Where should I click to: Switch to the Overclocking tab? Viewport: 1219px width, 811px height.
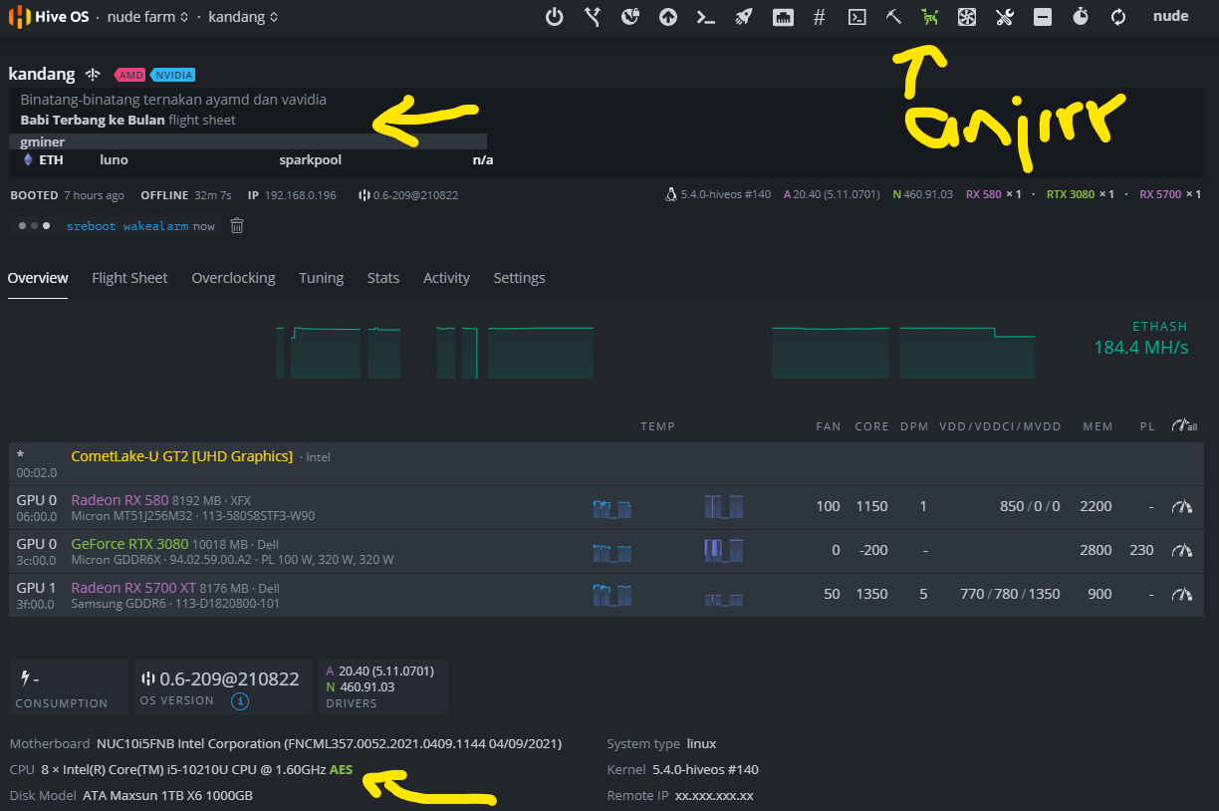233,278
